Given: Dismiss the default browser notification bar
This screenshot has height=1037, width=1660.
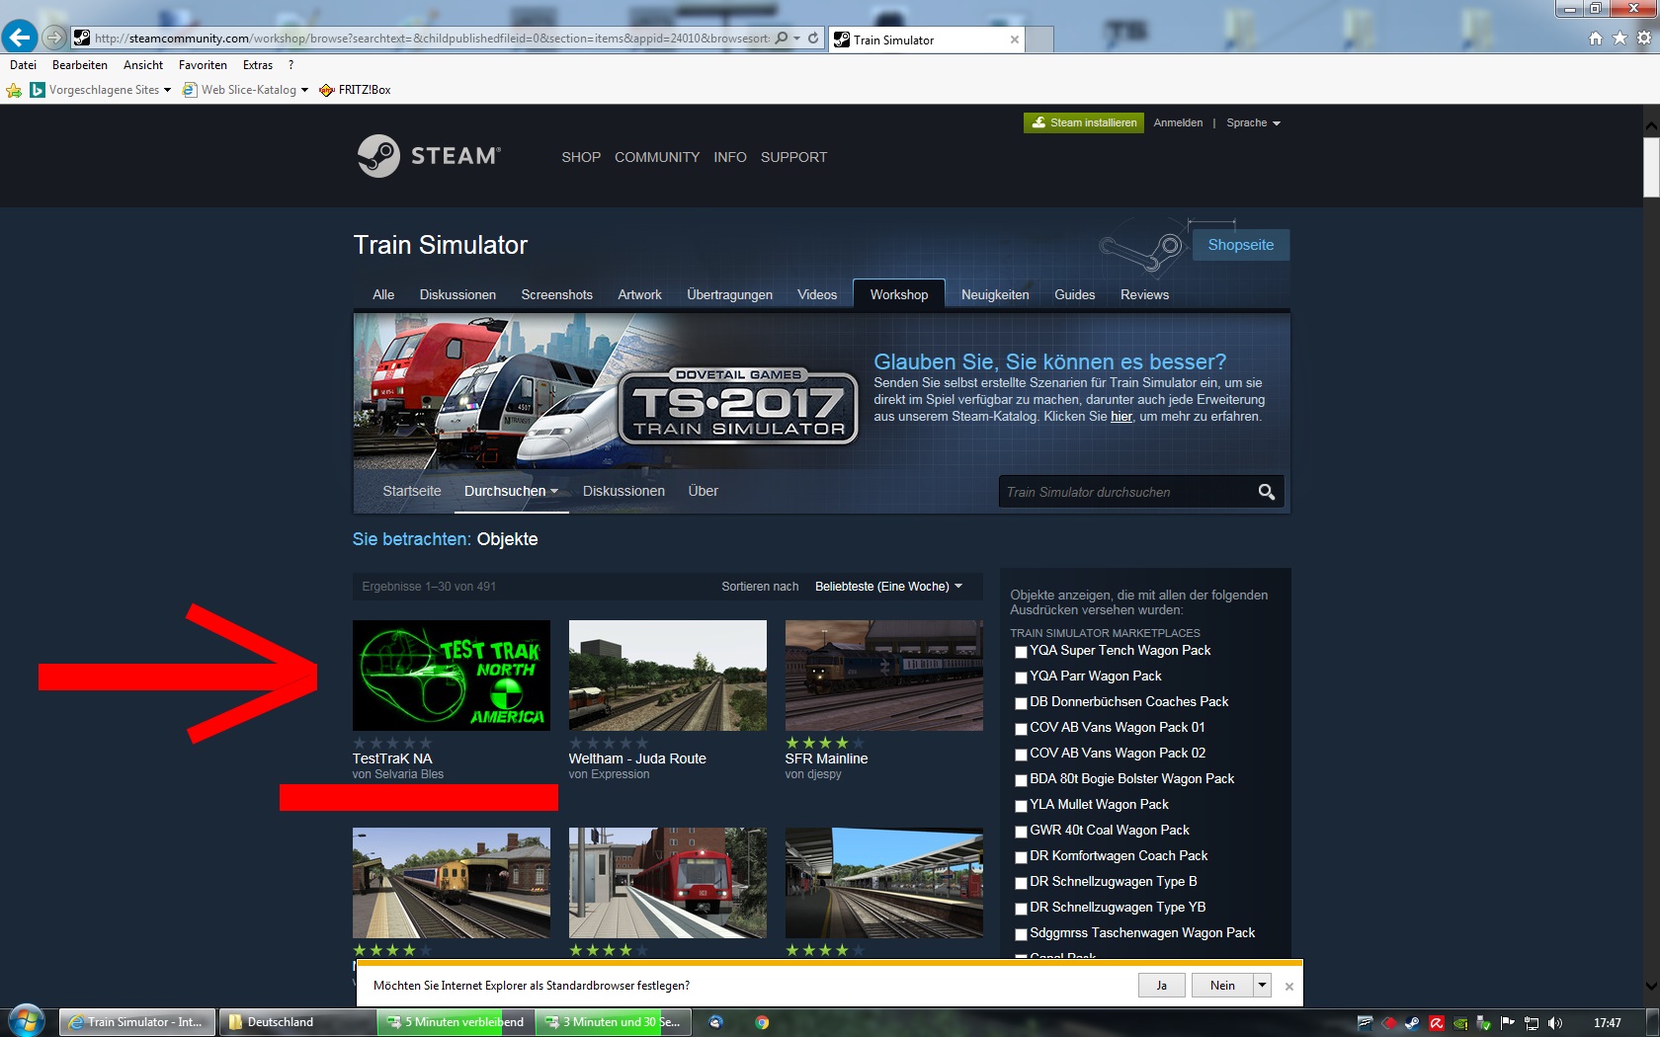Looking at the screenshot, I should [x=1288, y=986].
